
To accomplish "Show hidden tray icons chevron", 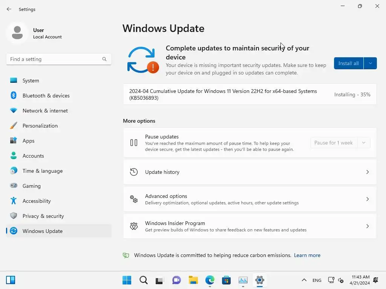I will tap(304, 280).
